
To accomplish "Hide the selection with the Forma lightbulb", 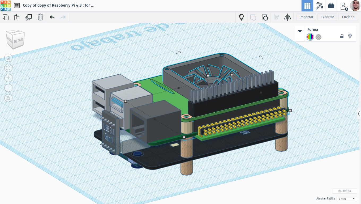I will [350, 36].
